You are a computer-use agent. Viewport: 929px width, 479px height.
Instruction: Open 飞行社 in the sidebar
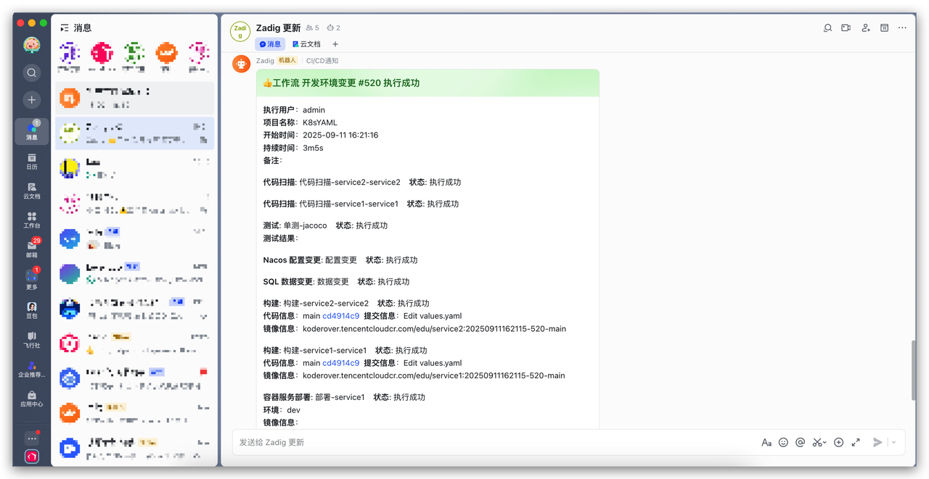coord(31,340)
